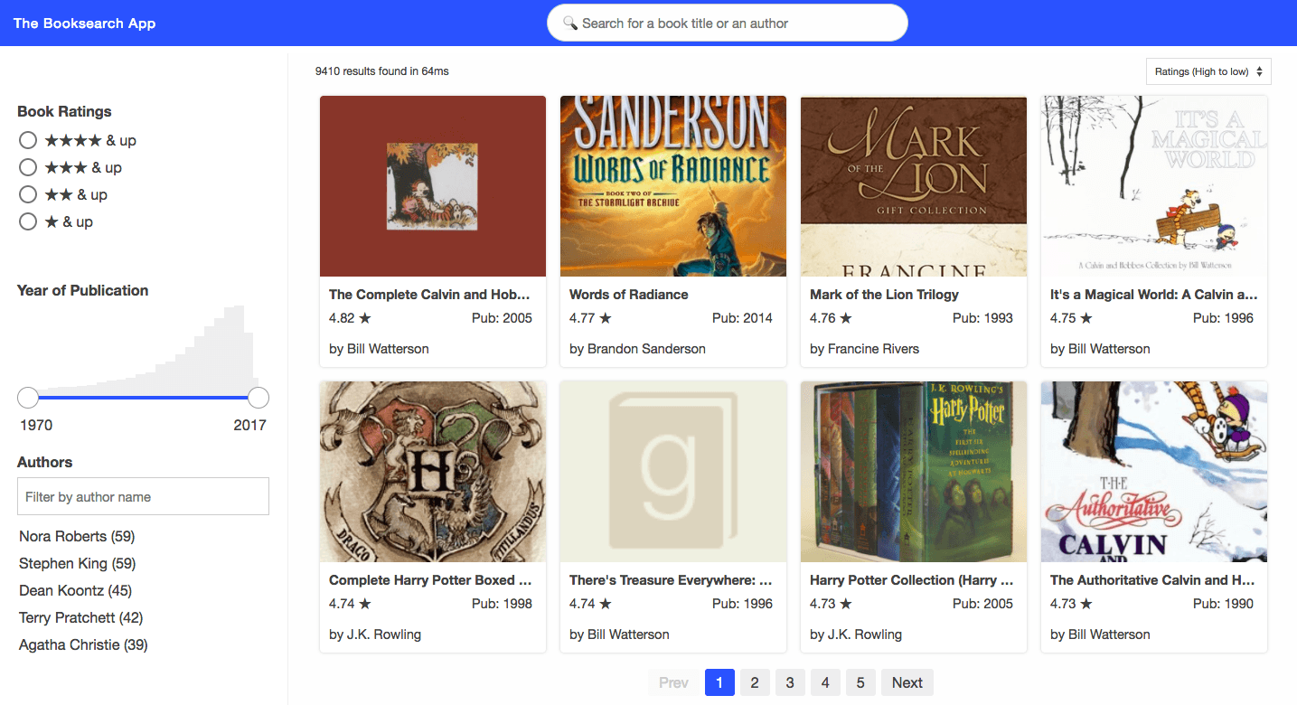Image resolution: width=1297 pixels, height=705 pixels.
Task: Open the "Words of Radiance" cover thumbnail
Action: [x=672, y=185]
